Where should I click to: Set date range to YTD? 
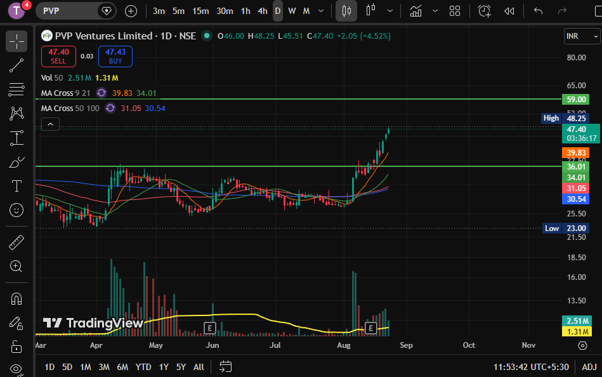point(143,367)
